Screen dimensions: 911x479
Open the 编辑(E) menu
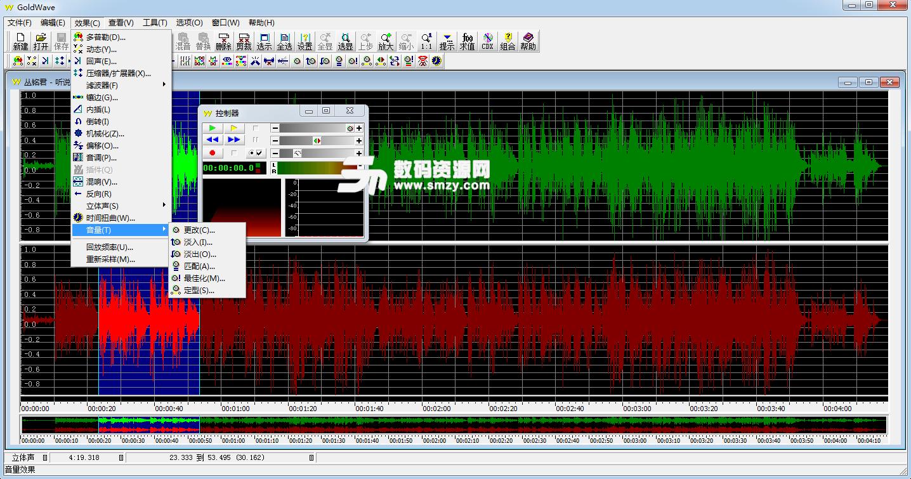click(x=53, y=23)
